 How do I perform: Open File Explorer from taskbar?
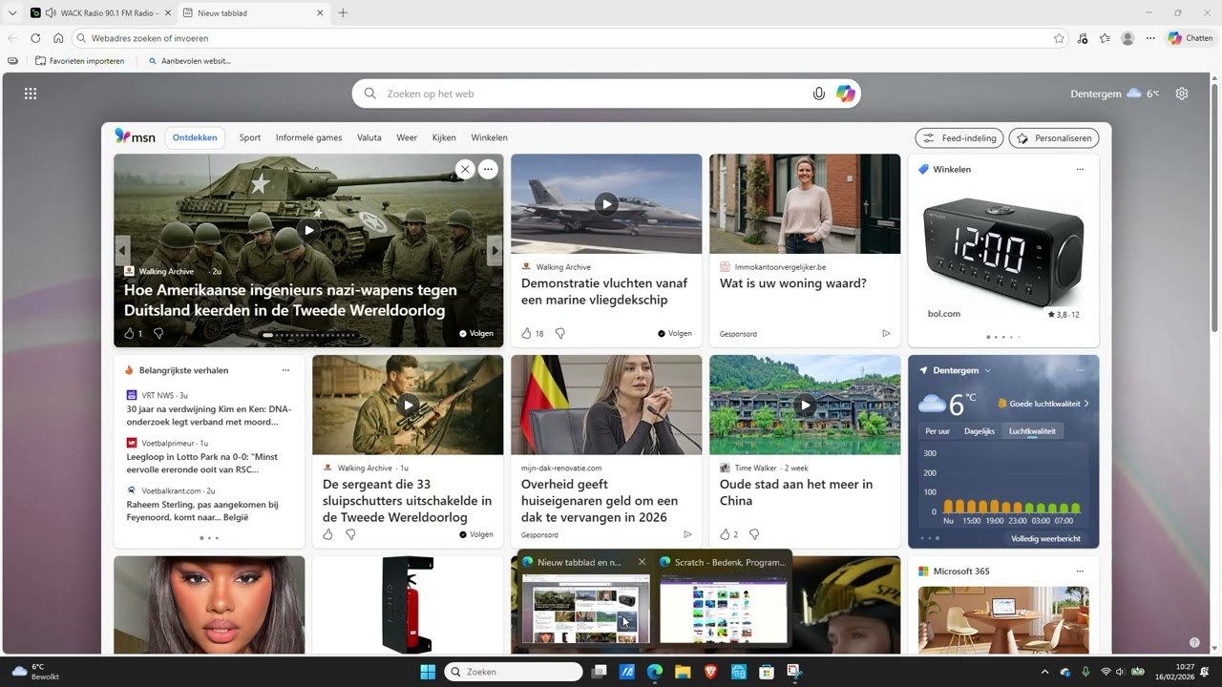click(683, 672)
